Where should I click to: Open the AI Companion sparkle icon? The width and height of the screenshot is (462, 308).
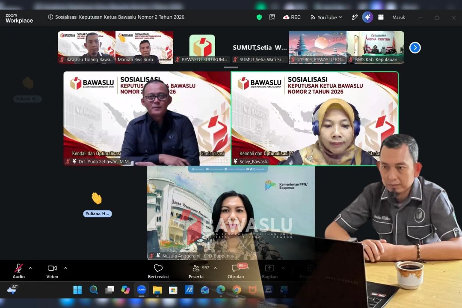(x=367, y=18)
